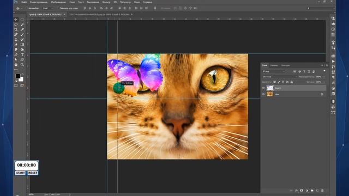Create a new layer at panel bottom

pyautogui.click(x=317, y=191)
